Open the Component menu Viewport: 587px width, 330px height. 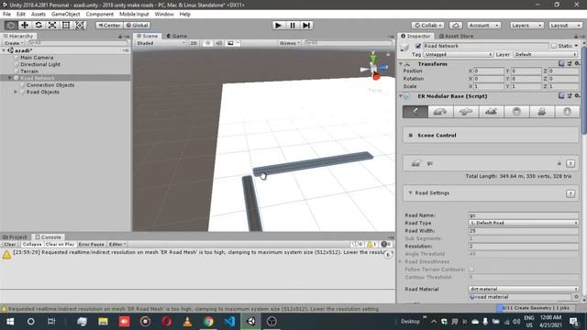pyautogui.click(x=100, y=15)
